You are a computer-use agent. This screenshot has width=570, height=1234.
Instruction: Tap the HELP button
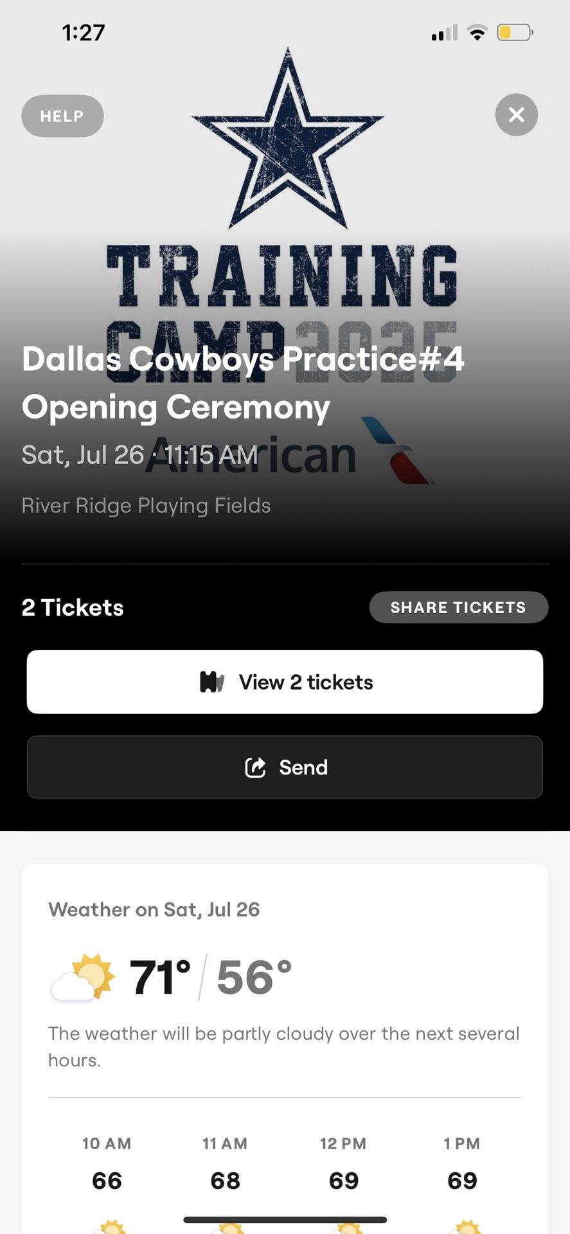click(x=62, y=116)
